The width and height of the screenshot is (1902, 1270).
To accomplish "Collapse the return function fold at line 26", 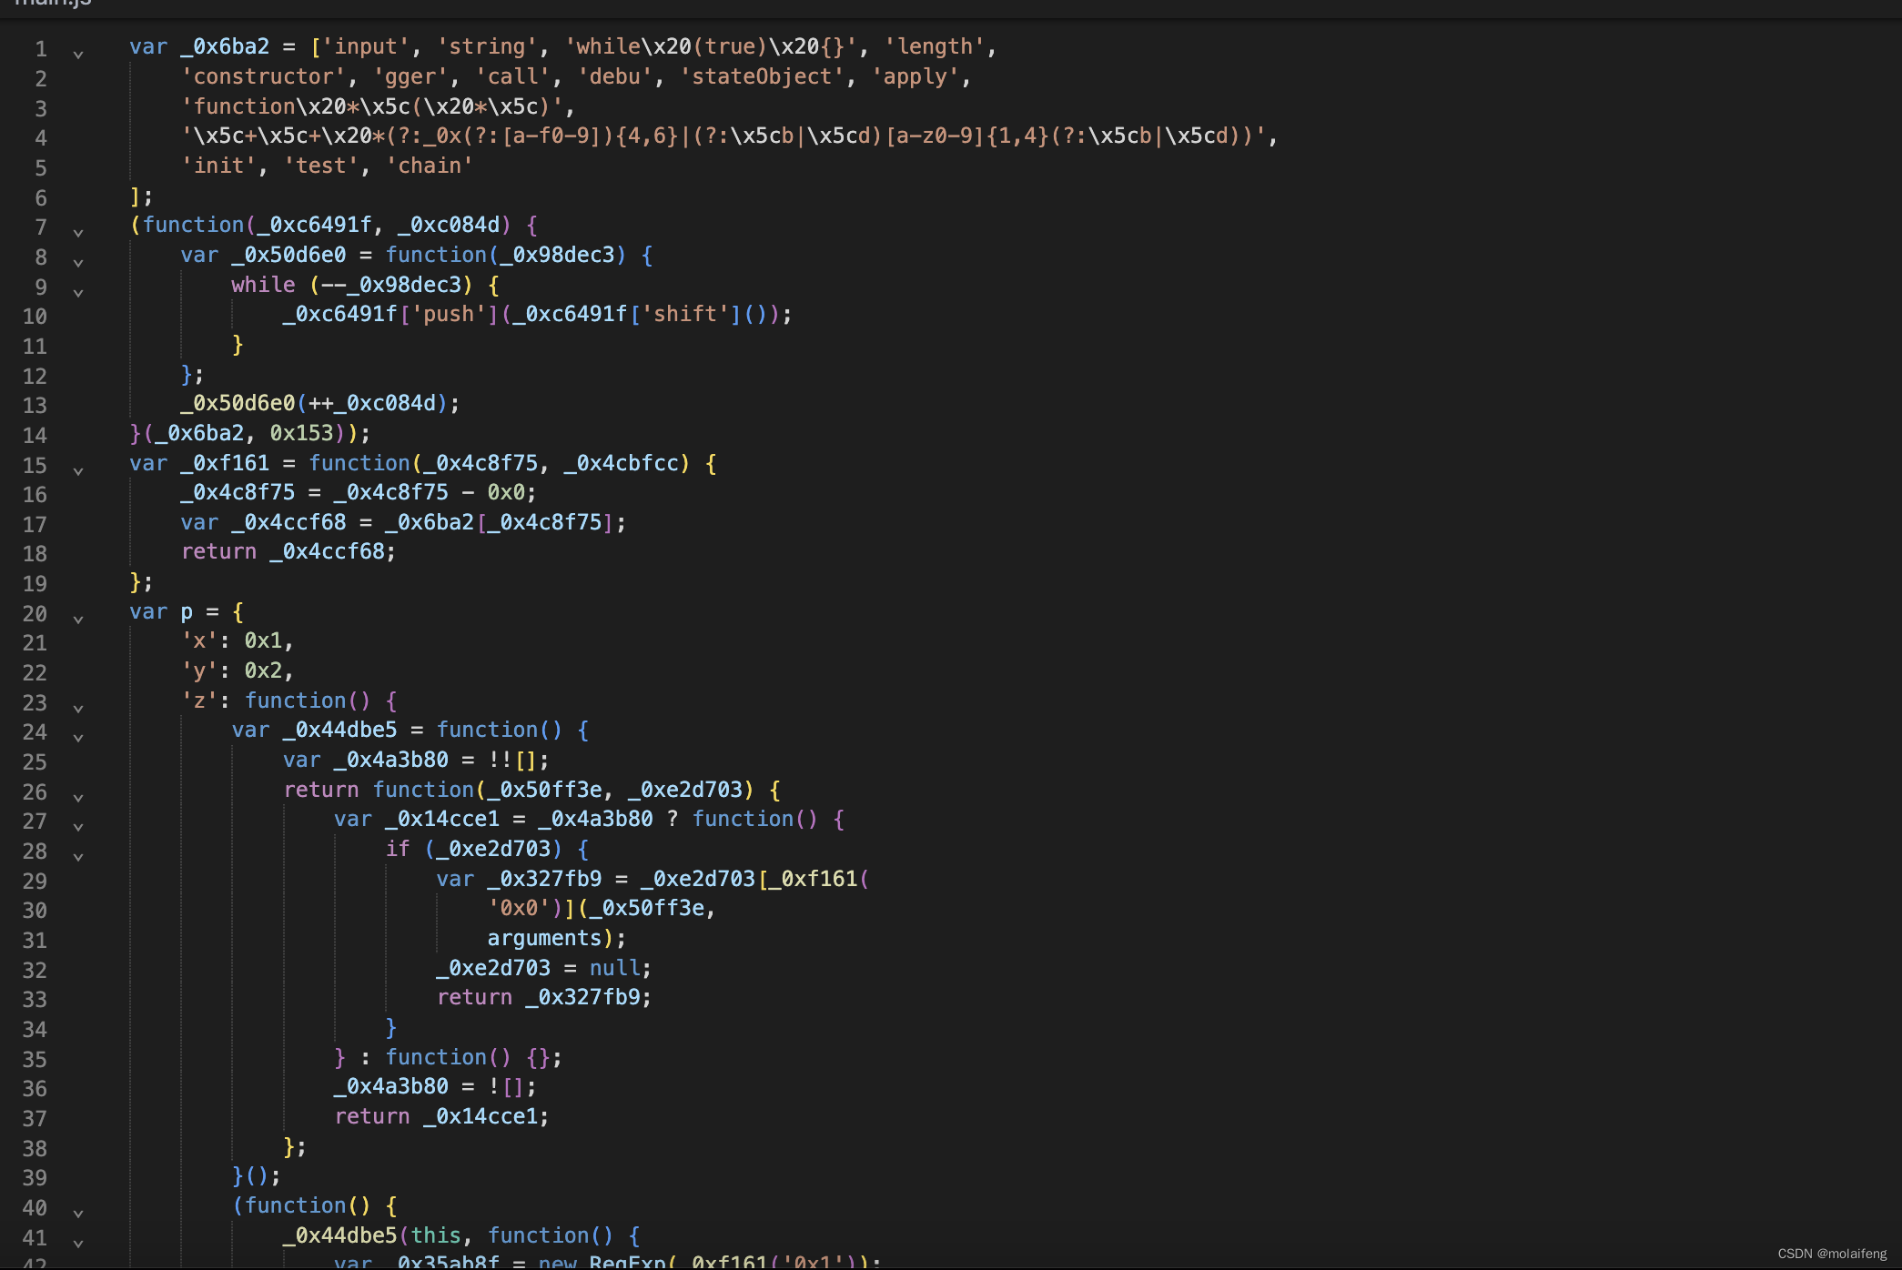I will click(x=78, y=798).
